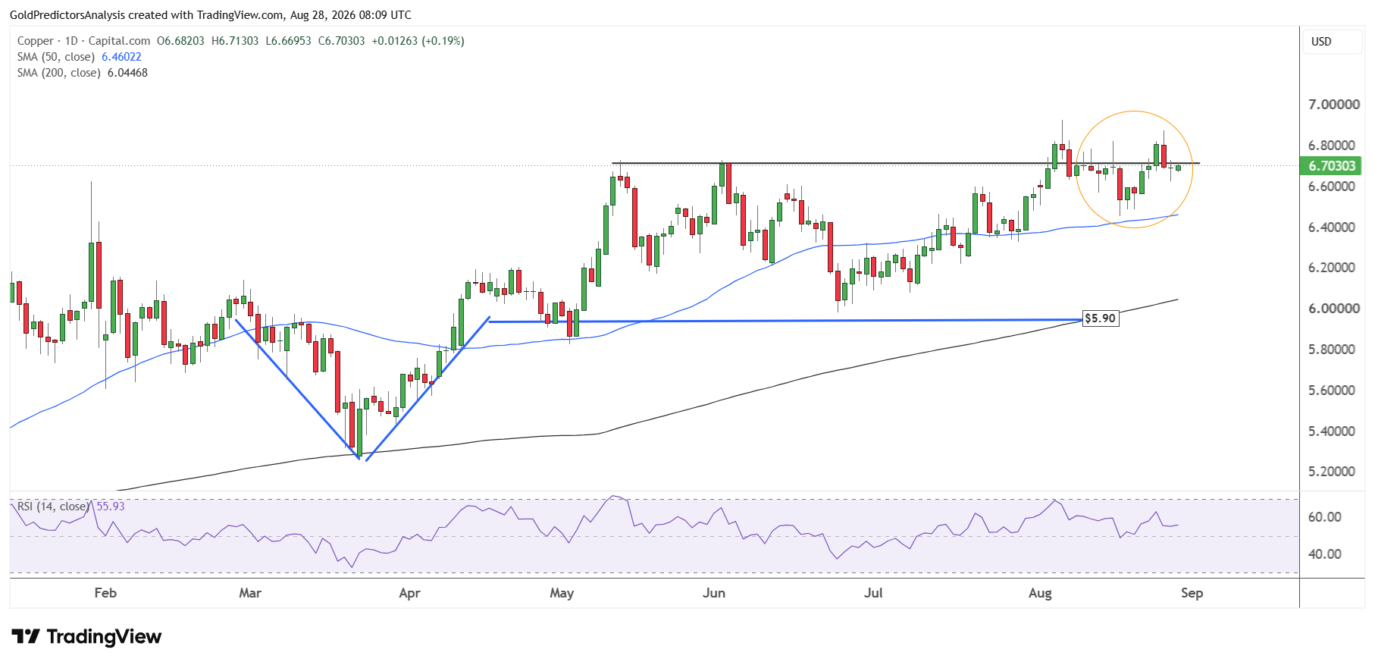Select the SMA (50, close) indicator label
Screen dimensions: 1375x665
tap(56, 57)
